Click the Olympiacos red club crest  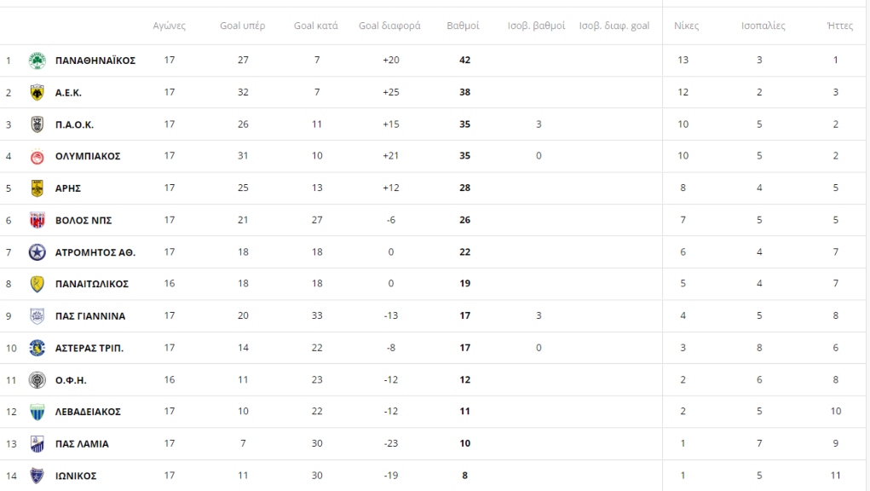pyautogui.click(x=37, y=157)
